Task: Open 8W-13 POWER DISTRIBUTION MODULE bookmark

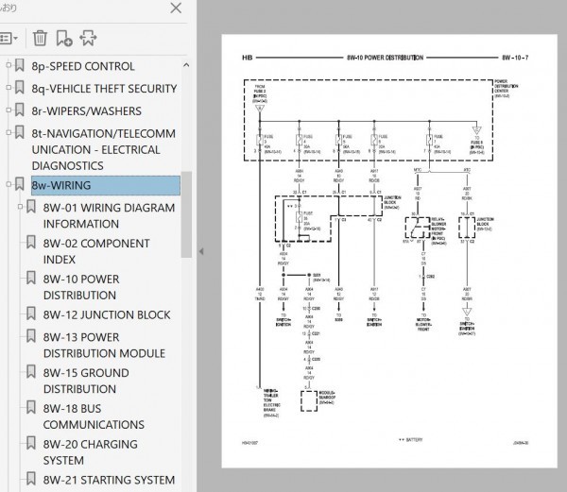Action: [x=104, y=345]
